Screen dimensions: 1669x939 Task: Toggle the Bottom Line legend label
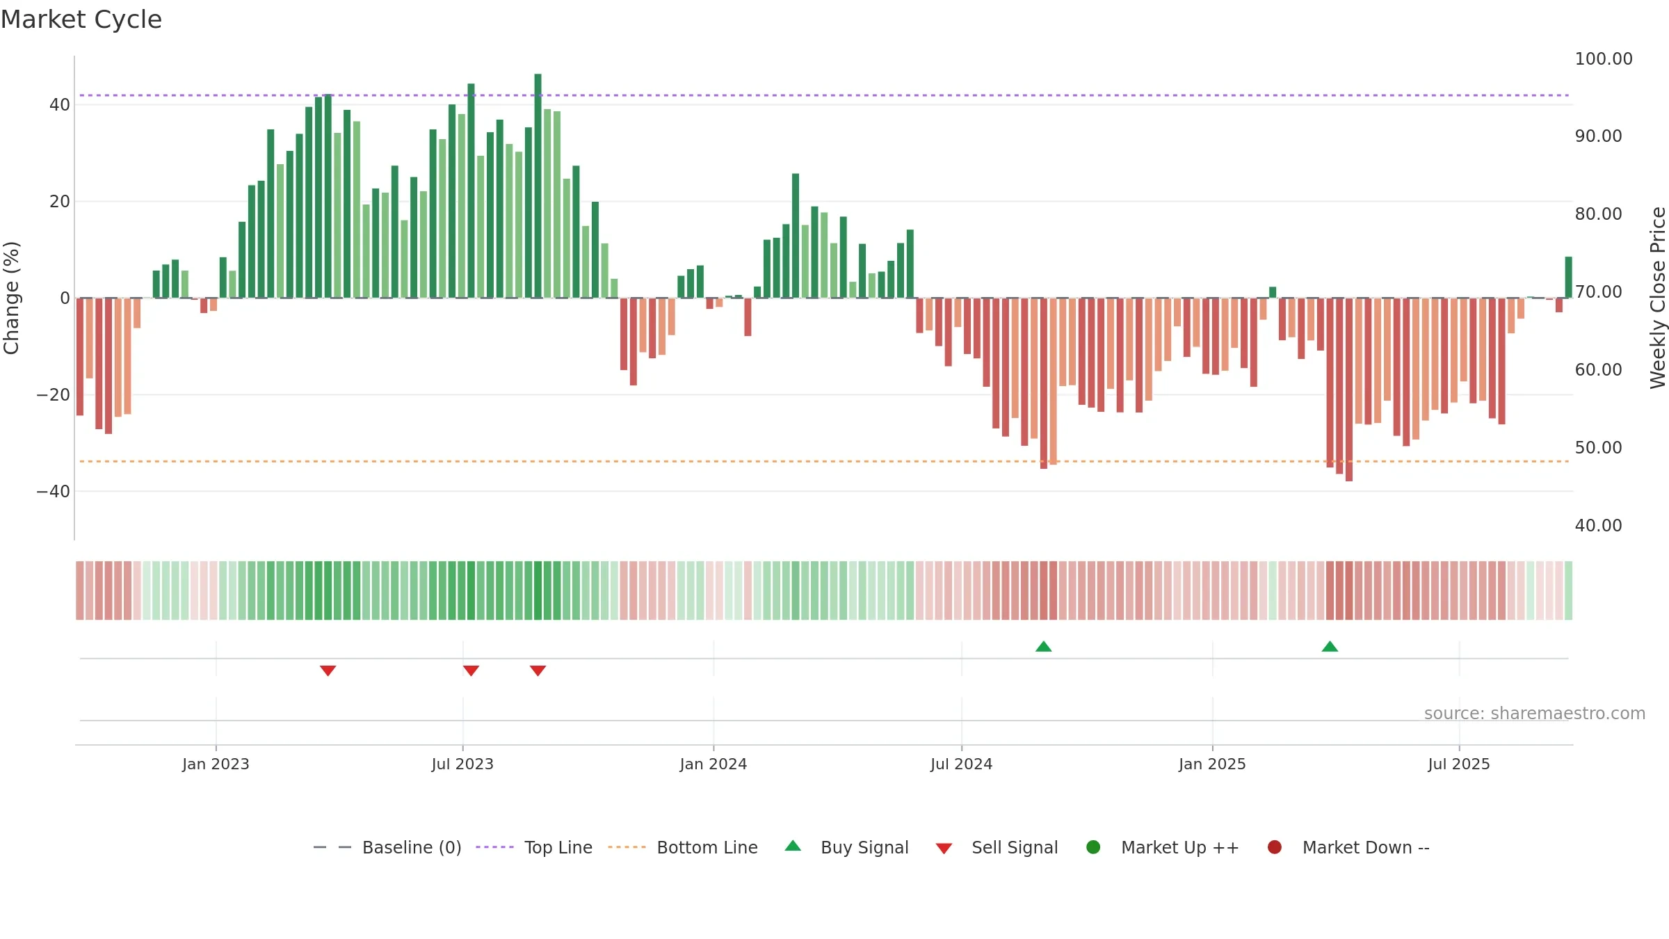point(707,847)
